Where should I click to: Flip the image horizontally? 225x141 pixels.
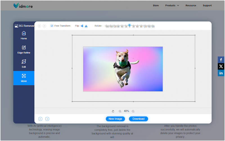point(82,26)
